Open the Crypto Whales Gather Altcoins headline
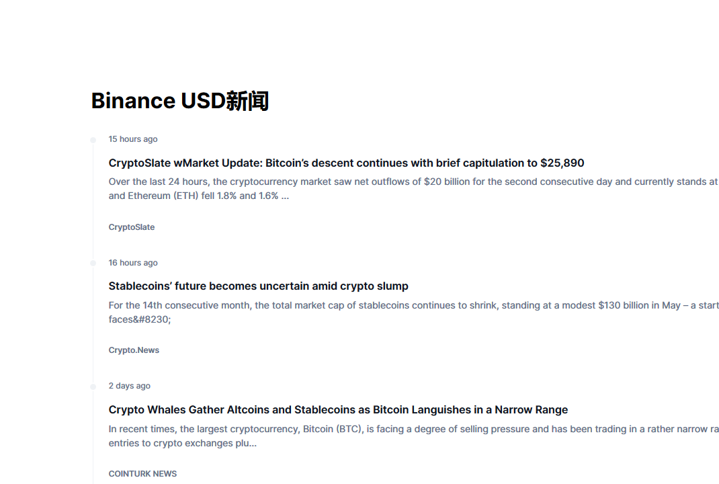This screenshot has width=719, height=484. coord(338,409)
